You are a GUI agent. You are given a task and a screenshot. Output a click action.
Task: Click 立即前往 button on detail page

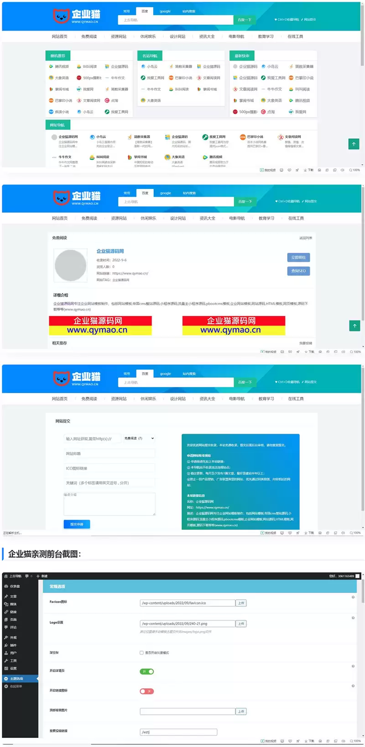[x=298, y=258]
